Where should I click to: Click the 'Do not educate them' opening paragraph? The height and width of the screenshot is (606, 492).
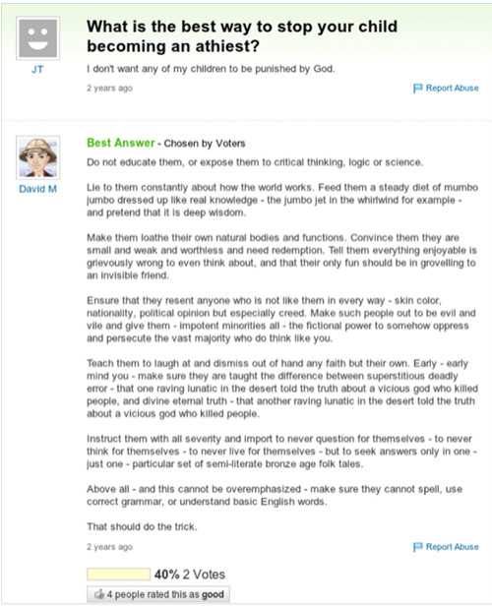[255, 162]
